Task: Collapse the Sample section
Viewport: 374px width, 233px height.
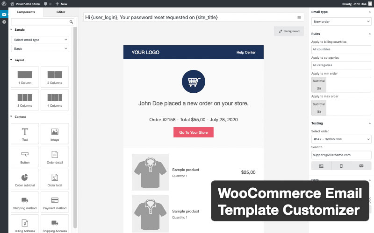Action: [17, 30]
